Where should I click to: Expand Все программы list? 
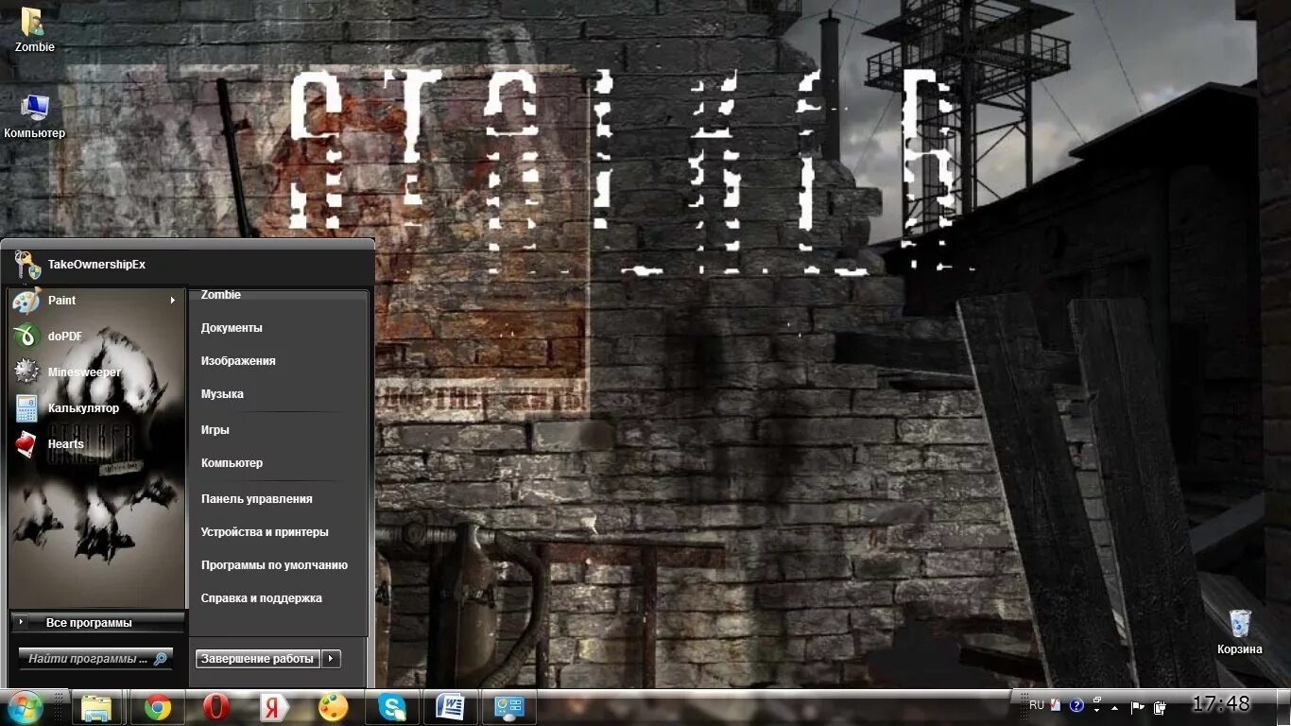click(x=96, y=623)
